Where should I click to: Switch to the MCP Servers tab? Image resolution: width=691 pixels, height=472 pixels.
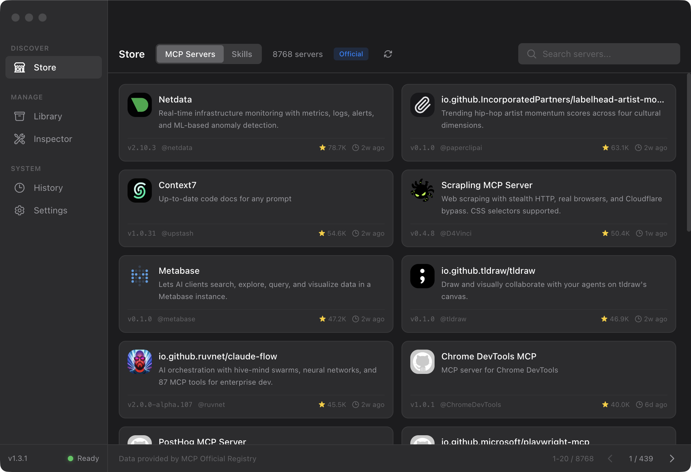point(190,54)
